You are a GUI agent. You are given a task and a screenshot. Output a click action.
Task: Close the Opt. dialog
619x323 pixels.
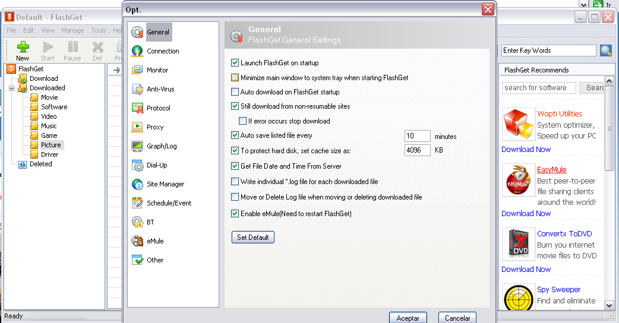pos(488,9)
